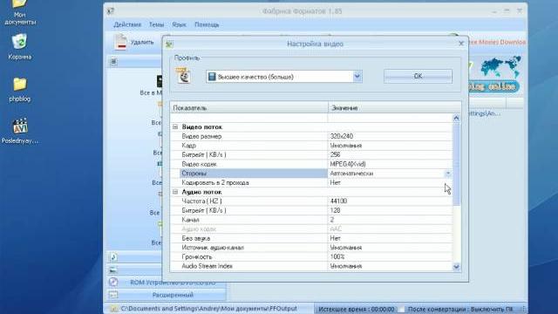Click the sidebar header icon under Удалить
The width and height of the screenshot is (558, 314).
point(113,62)
